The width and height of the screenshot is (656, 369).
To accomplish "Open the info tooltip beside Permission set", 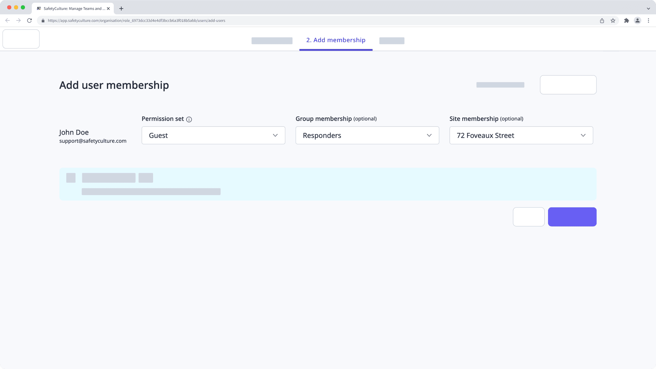I will (x=189, y=119).
